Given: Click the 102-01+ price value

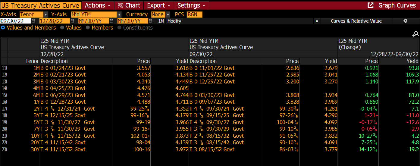Looking at the screenshot, I should [140, 136].
